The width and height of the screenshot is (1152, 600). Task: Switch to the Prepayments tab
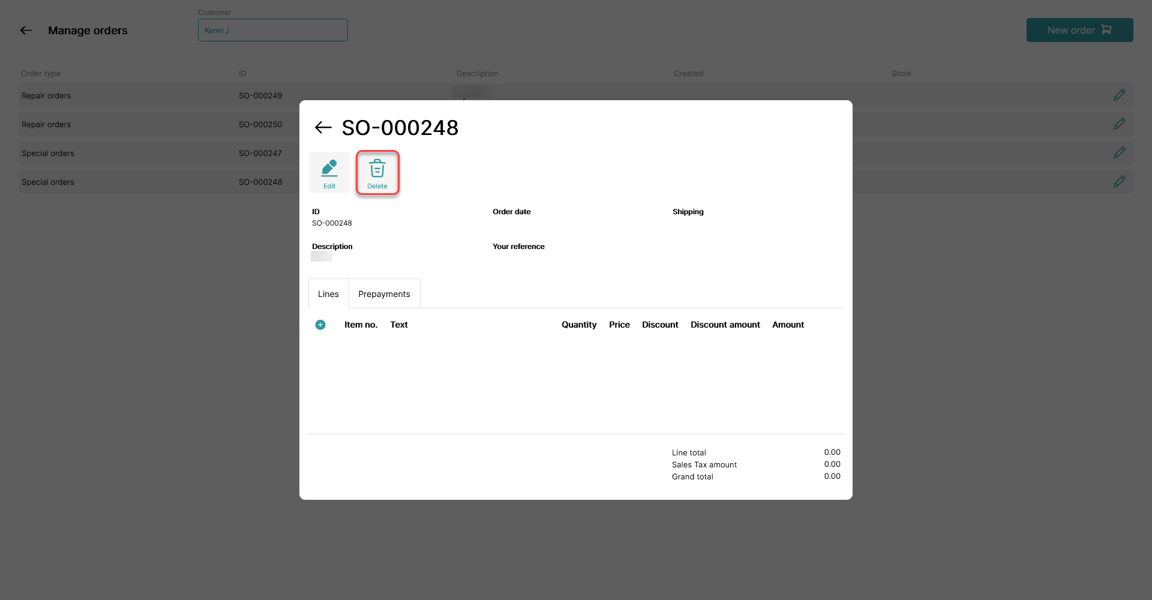tap(384, 293)
